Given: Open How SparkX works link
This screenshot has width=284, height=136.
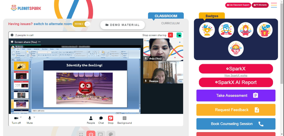Looking at the screenshot, I should coord(236,75).
